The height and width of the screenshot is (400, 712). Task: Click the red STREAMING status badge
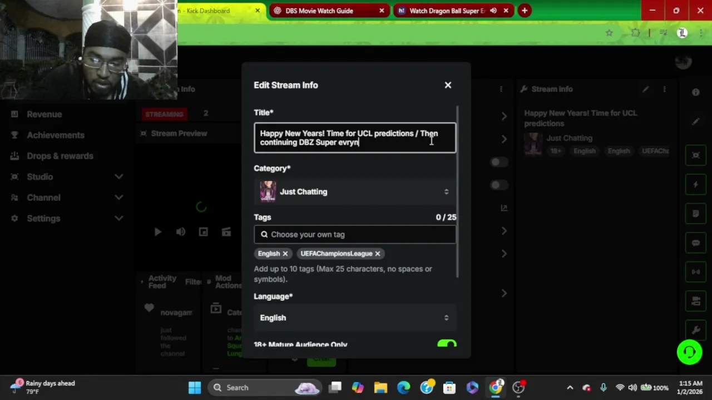click(164, 114)
